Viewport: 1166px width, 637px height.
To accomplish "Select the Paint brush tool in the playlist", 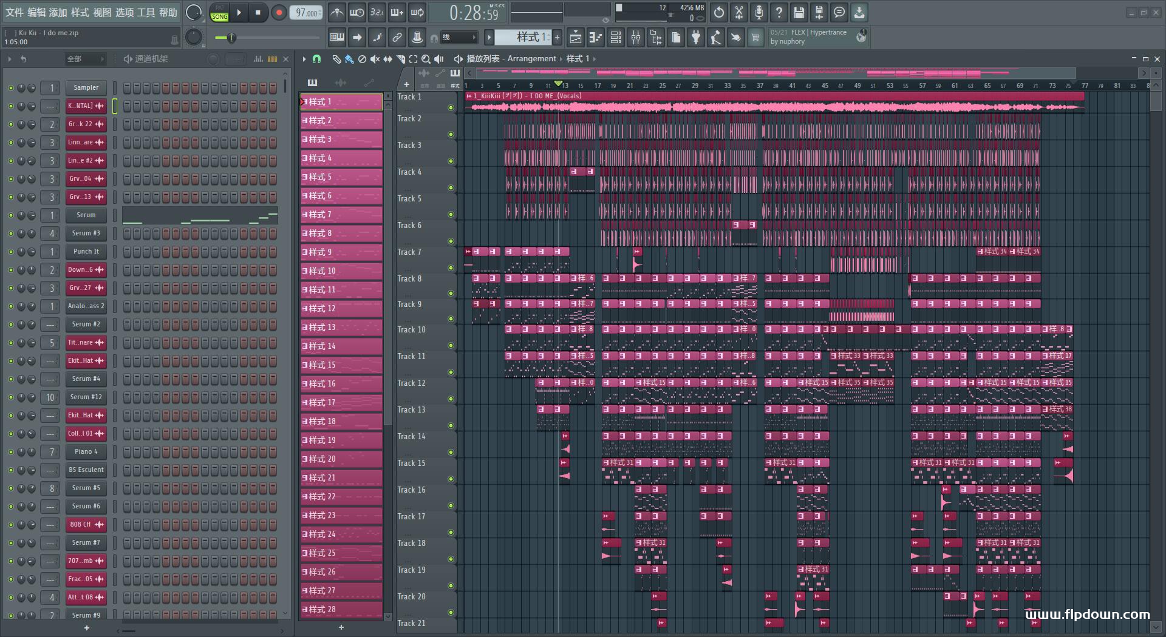I will (349, 59).
